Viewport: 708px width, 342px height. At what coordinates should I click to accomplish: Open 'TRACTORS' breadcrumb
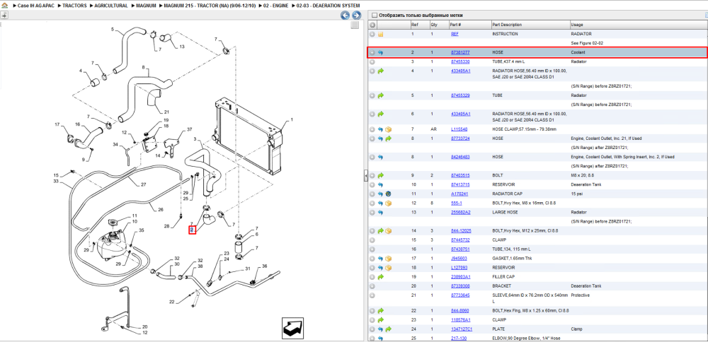click(x=74, y=6)
